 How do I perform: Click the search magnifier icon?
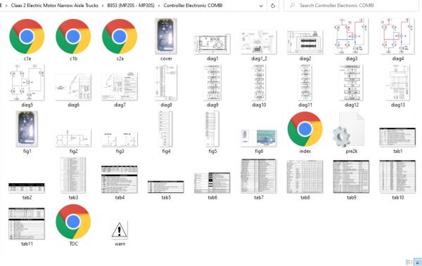tap(293, 6)
